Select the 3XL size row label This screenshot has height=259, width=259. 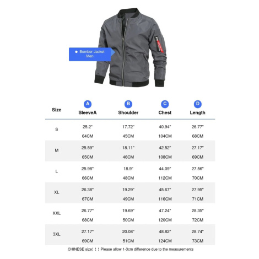[57, 234]
